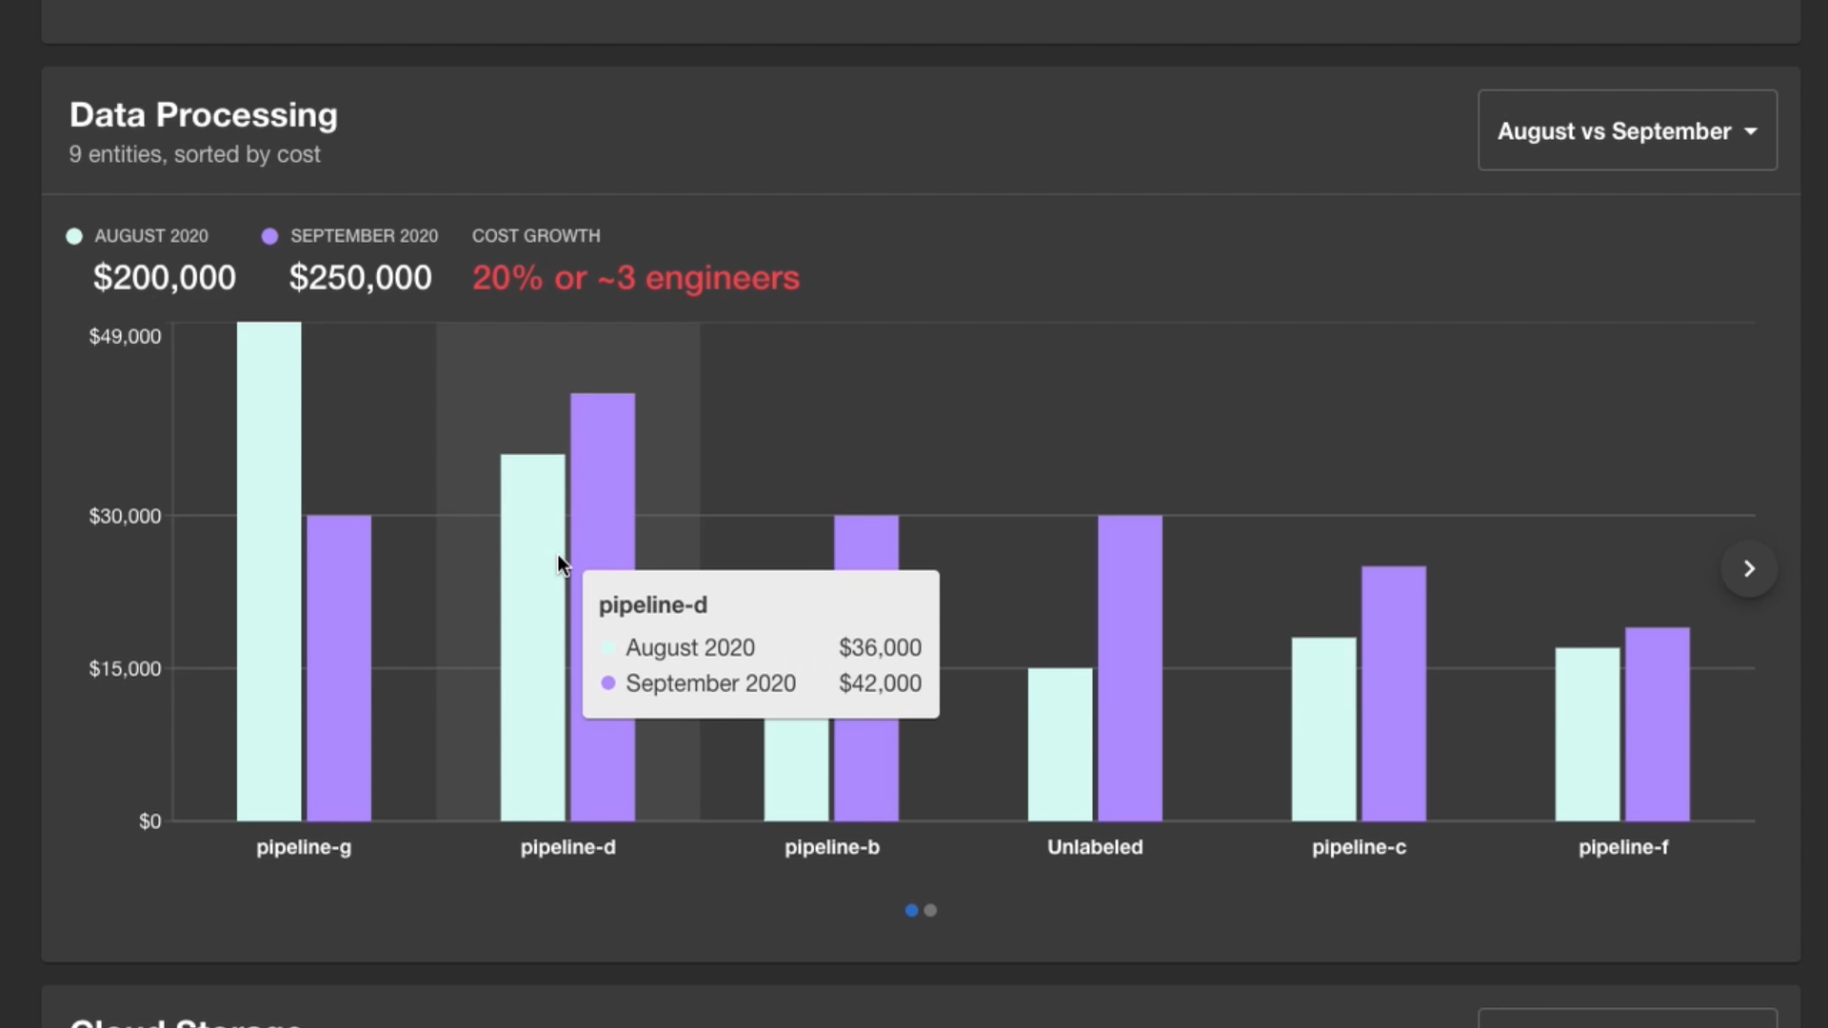Select pipeline-g's September purple bar
The image size is (1828, 1028).
pyautogui.click(x=338, y=666)
